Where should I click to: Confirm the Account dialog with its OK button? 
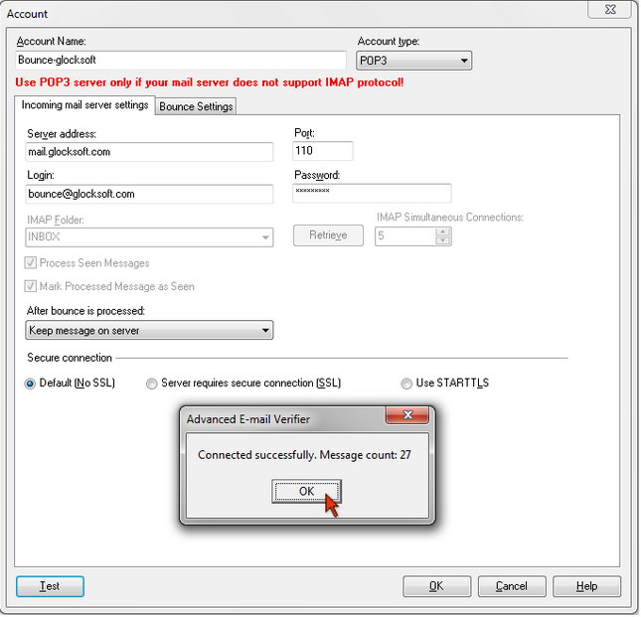437,587
